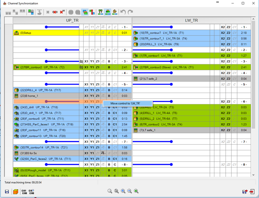
Task: Select (8)i3DRough_model UP_TR-1A operation
Action: (72, 171)
